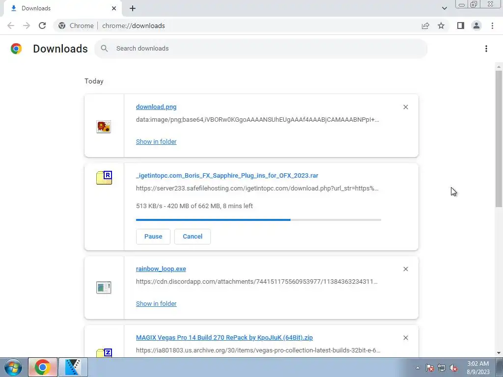Screen dimensions: 503x377
Task: Click the browser back arrow
Action: click(11, 26)
